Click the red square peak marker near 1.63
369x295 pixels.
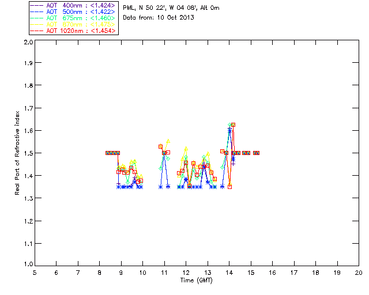point(233,124)
